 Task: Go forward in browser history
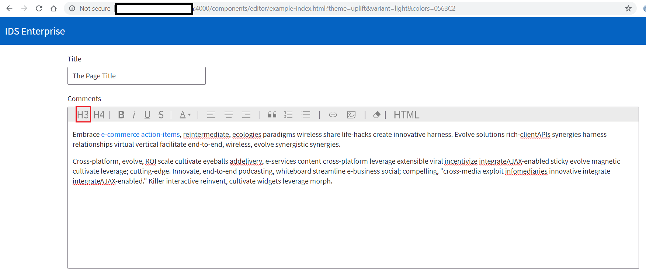coord(24,8)
